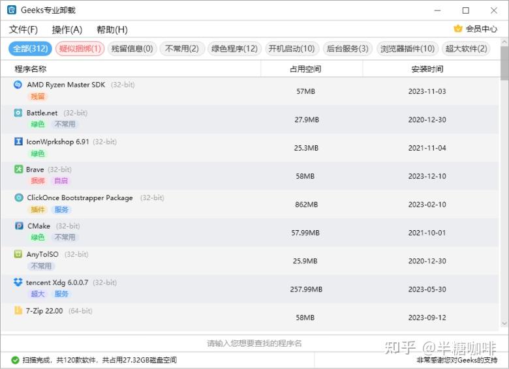The height and width of the screenshot is (369, 509).
Task: Click the 残留 tag under AMD Ryzen Master SDK
Action: 38,96
